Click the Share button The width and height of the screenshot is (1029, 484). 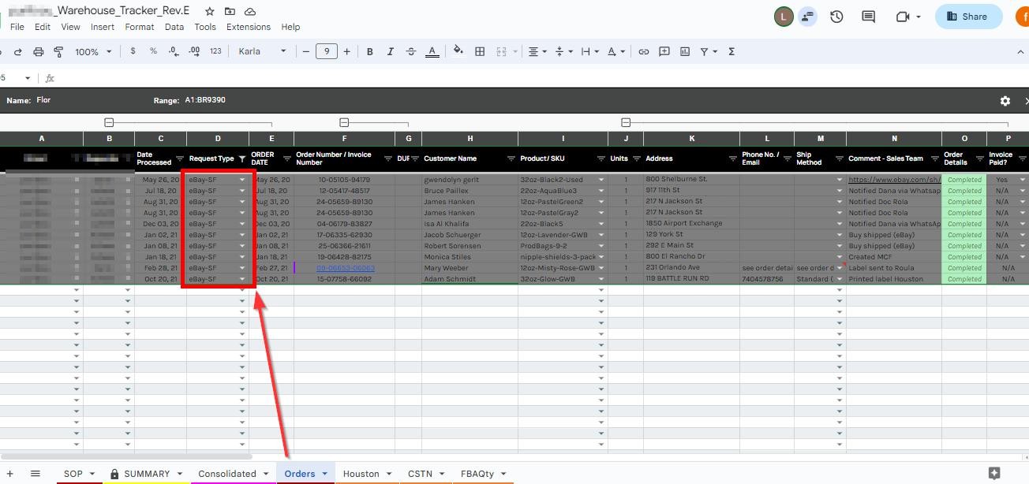point(968,17)
